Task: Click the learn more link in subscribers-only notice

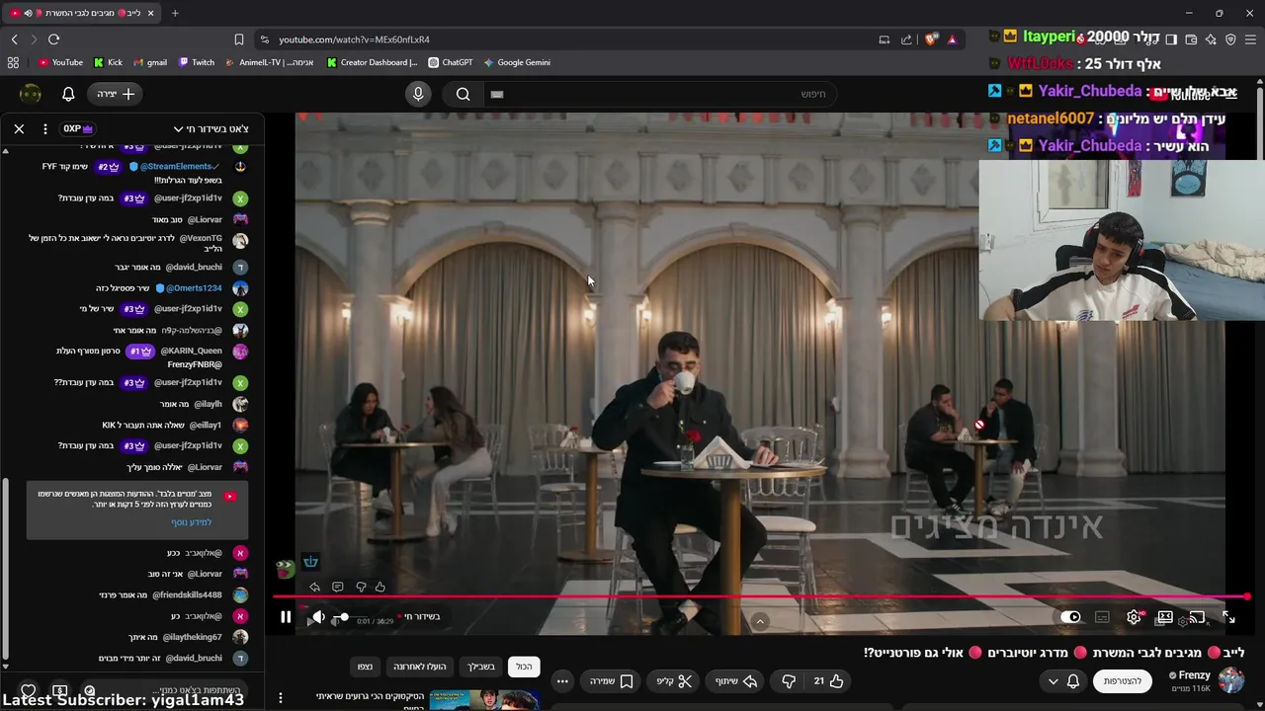Action: coord(191,522)
